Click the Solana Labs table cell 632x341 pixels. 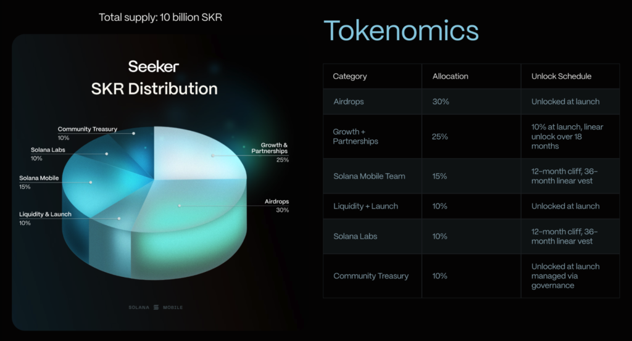pyautogui.click(x=355, y=236)
